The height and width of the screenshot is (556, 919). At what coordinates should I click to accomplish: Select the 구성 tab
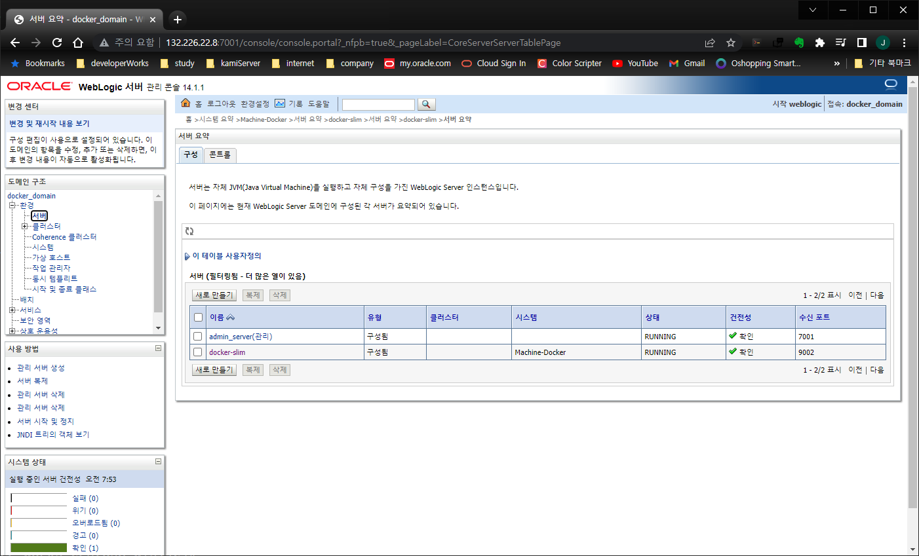(x=191, y=155)
